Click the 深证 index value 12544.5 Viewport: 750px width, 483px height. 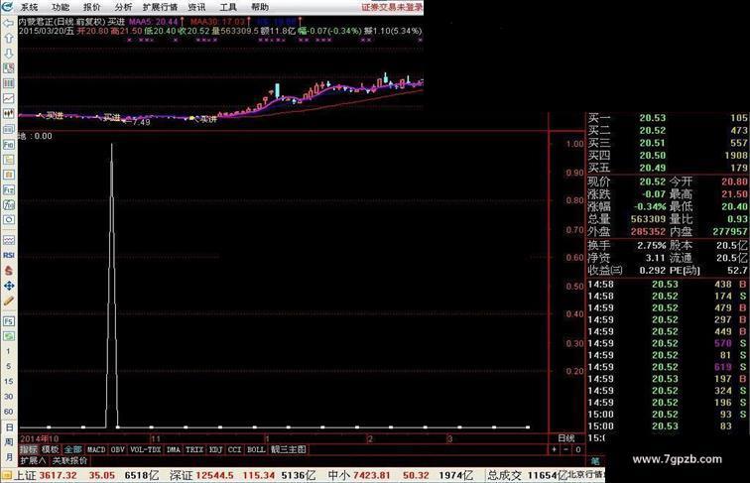coord(214,475)
